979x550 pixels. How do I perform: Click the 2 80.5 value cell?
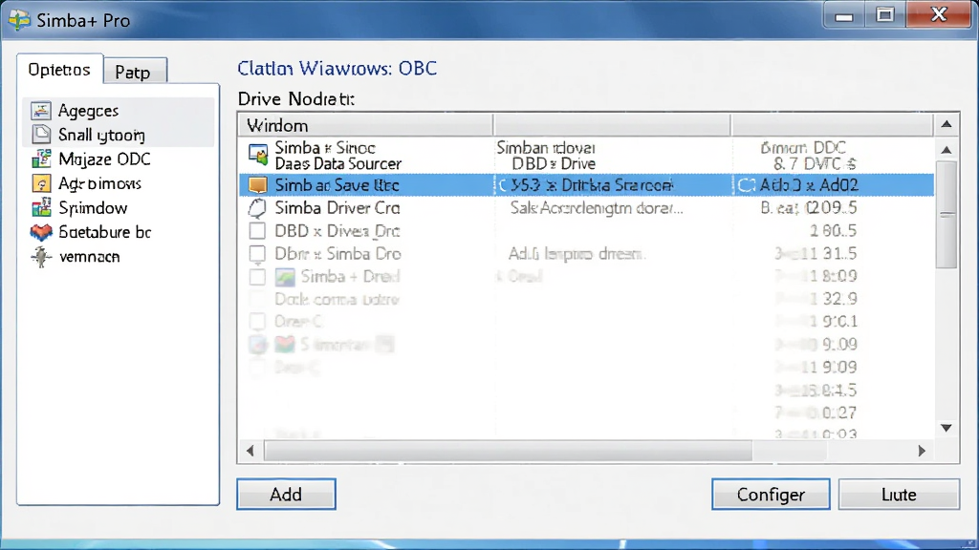click(833, 231)
